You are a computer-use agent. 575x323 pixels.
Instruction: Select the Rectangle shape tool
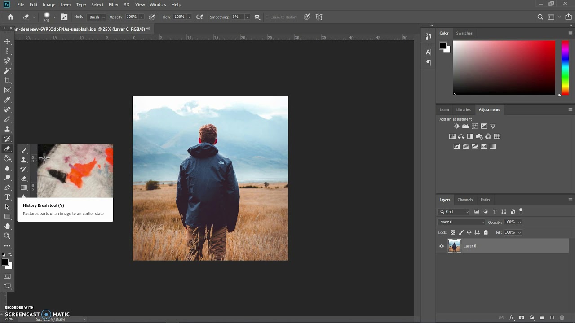click(x=7, y=217)
